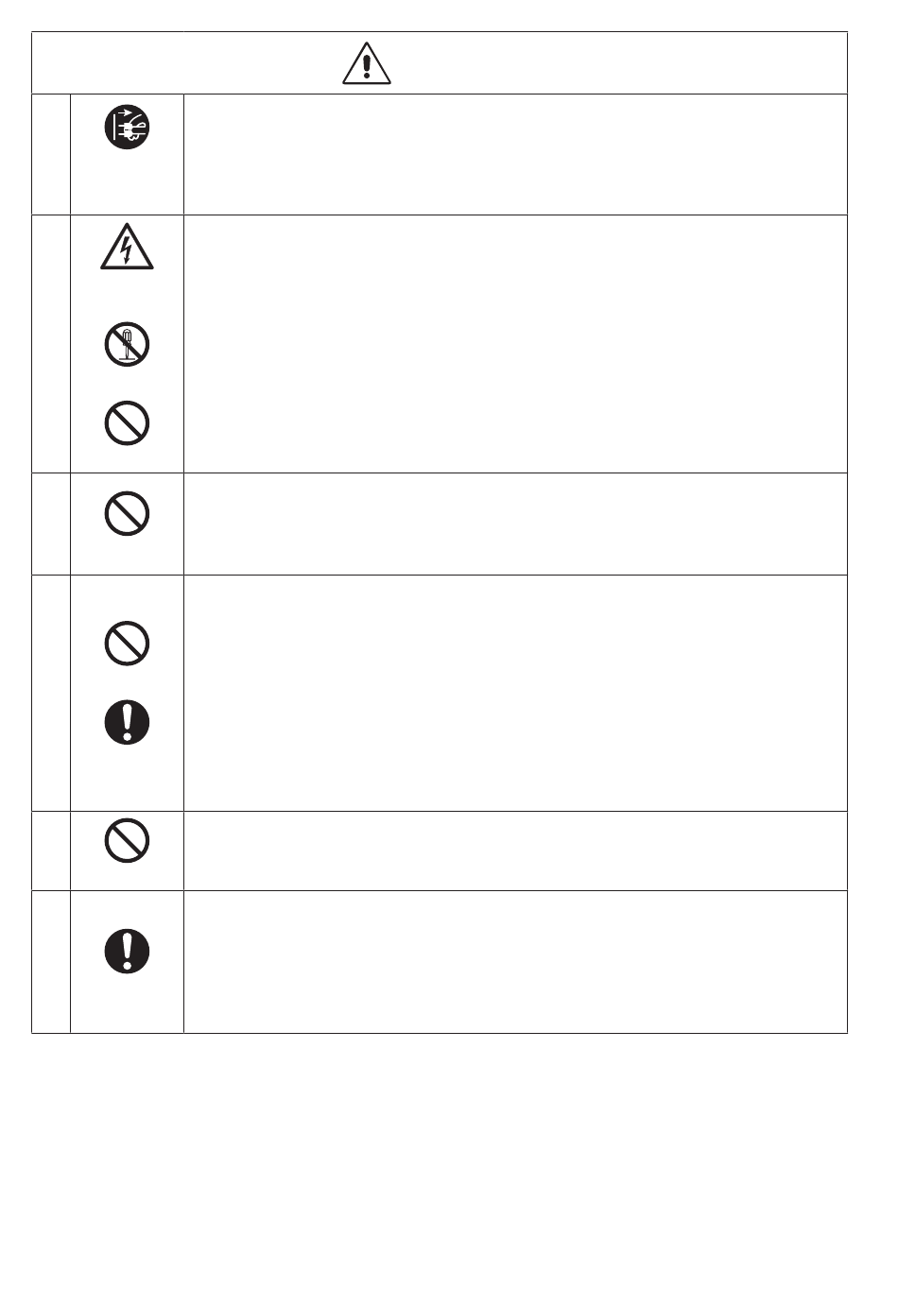
Task: Click the blank text cell beside the unplug icon
Action: (x=515, y=154)
